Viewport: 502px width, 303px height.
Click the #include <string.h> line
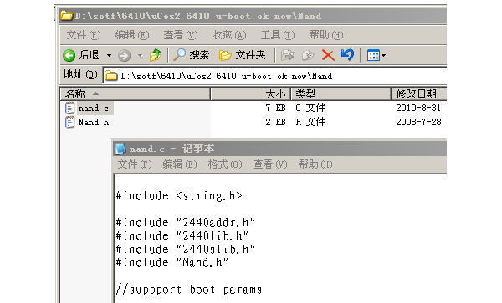tap(179, 195)
